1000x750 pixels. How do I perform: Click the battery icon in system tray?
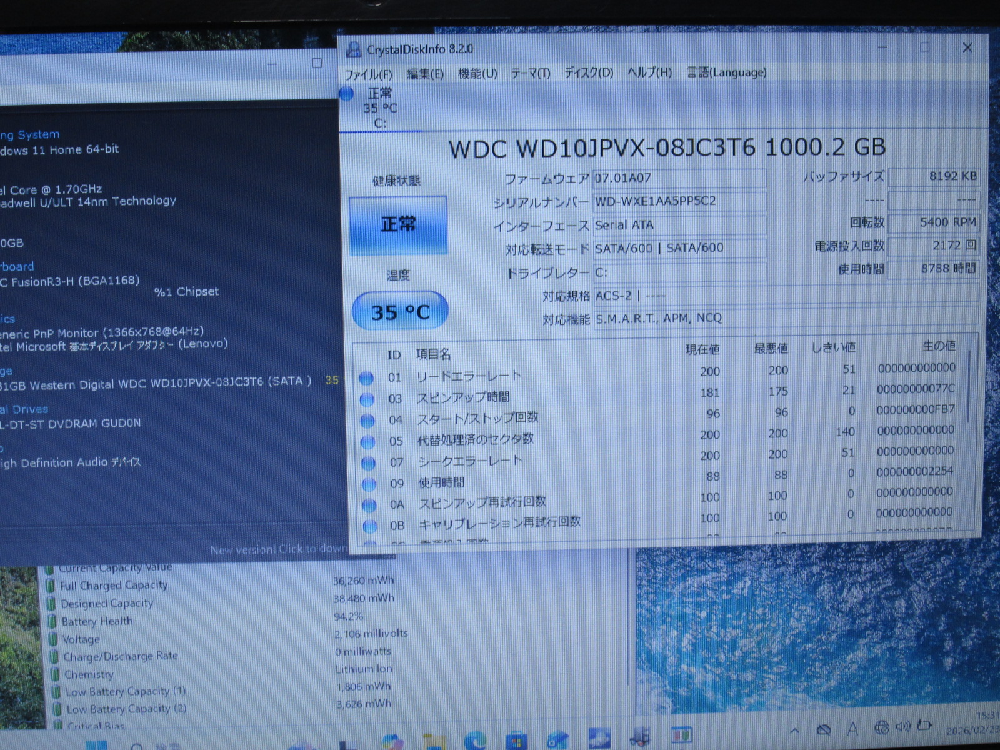click(x=924, y=726)
